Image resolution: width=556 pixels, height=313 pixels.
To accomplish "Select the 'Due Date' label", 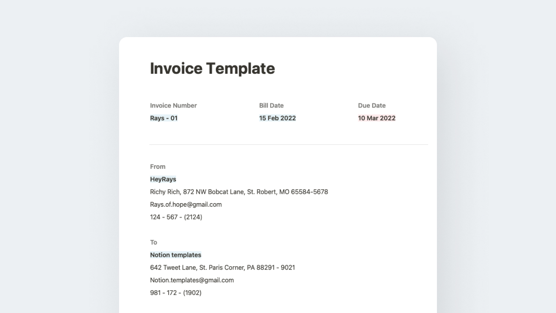I will coord(372,106).
